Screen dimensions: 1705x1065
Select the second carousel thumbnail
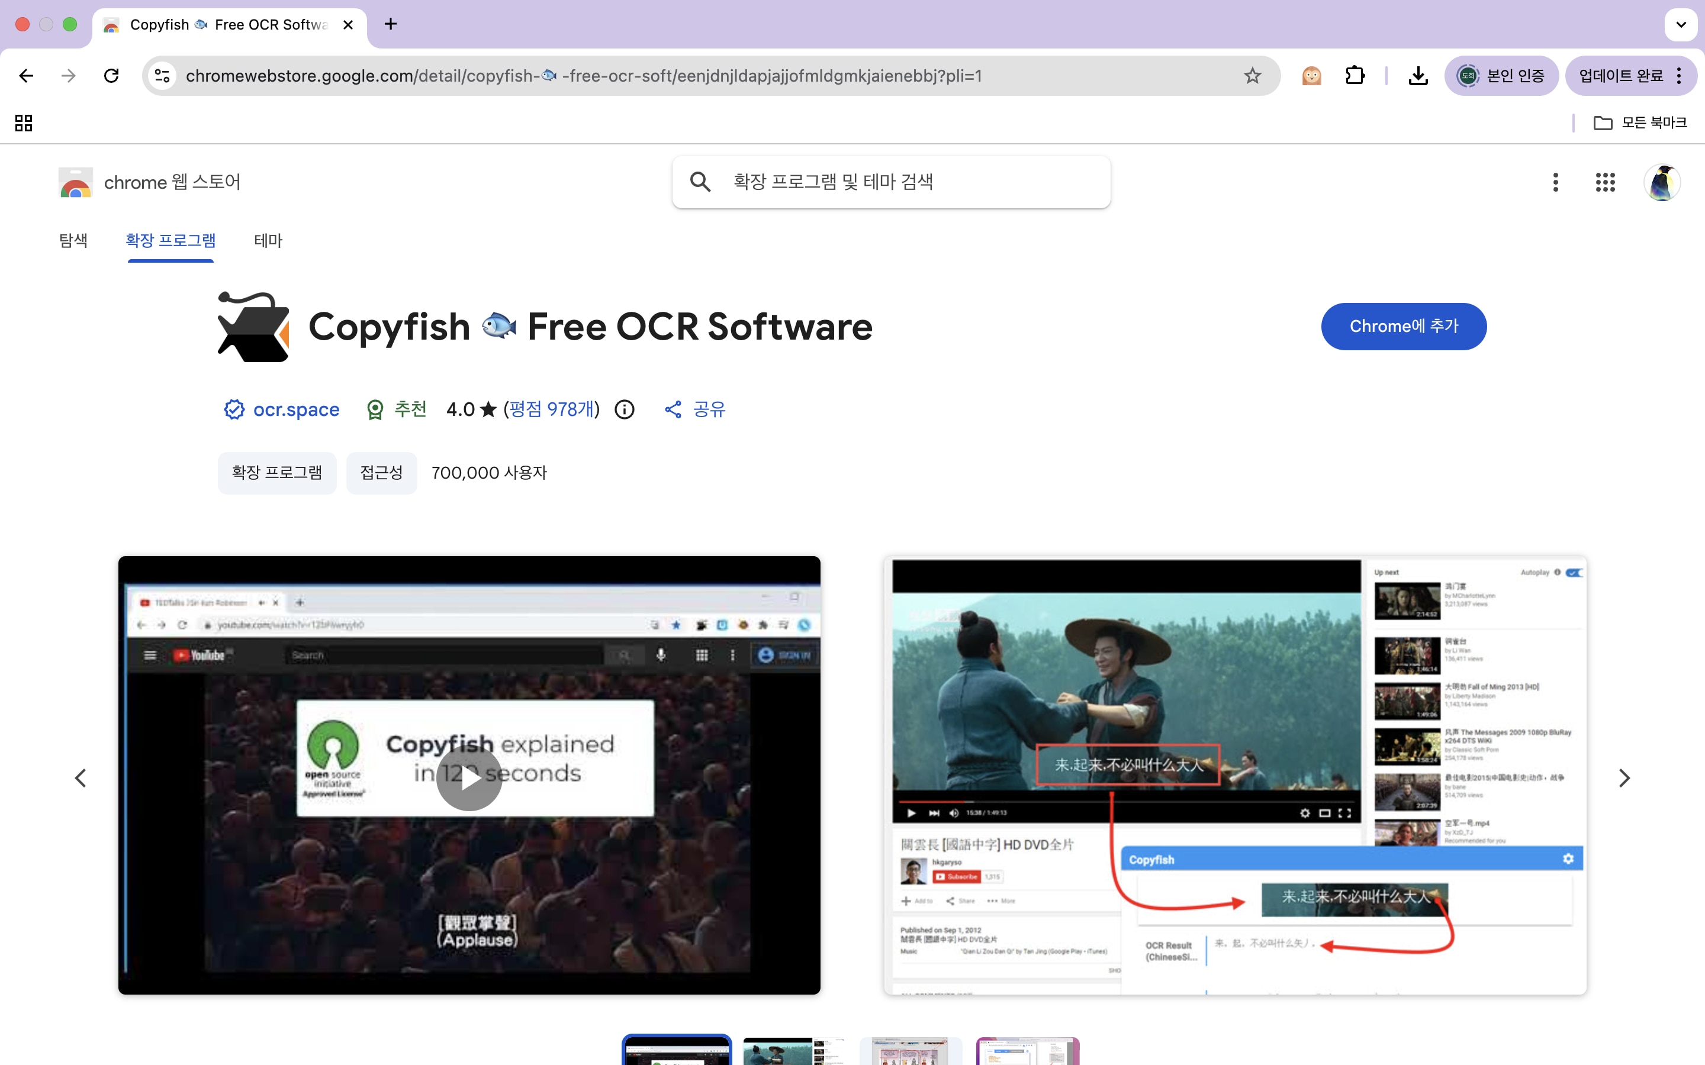pyautogui.click(x=793, y=1050)
